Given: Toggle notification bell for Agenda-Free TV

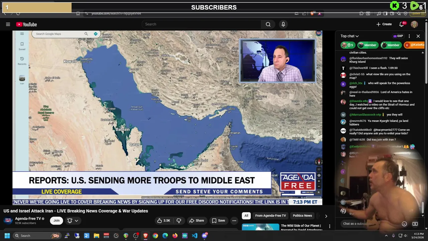Looking at the screenshot, I should 70,221.
